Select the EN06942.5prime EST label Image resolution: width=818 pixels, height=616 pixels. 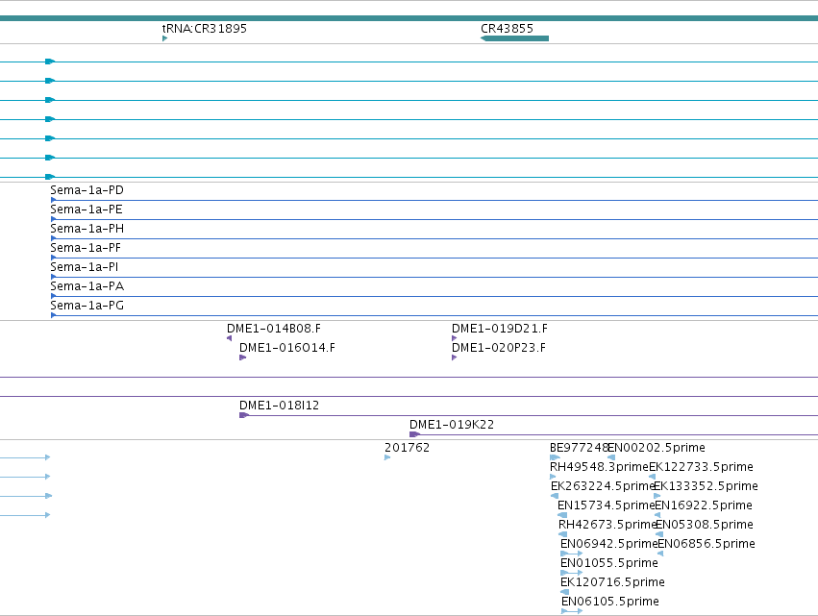[x=609, y=544]
